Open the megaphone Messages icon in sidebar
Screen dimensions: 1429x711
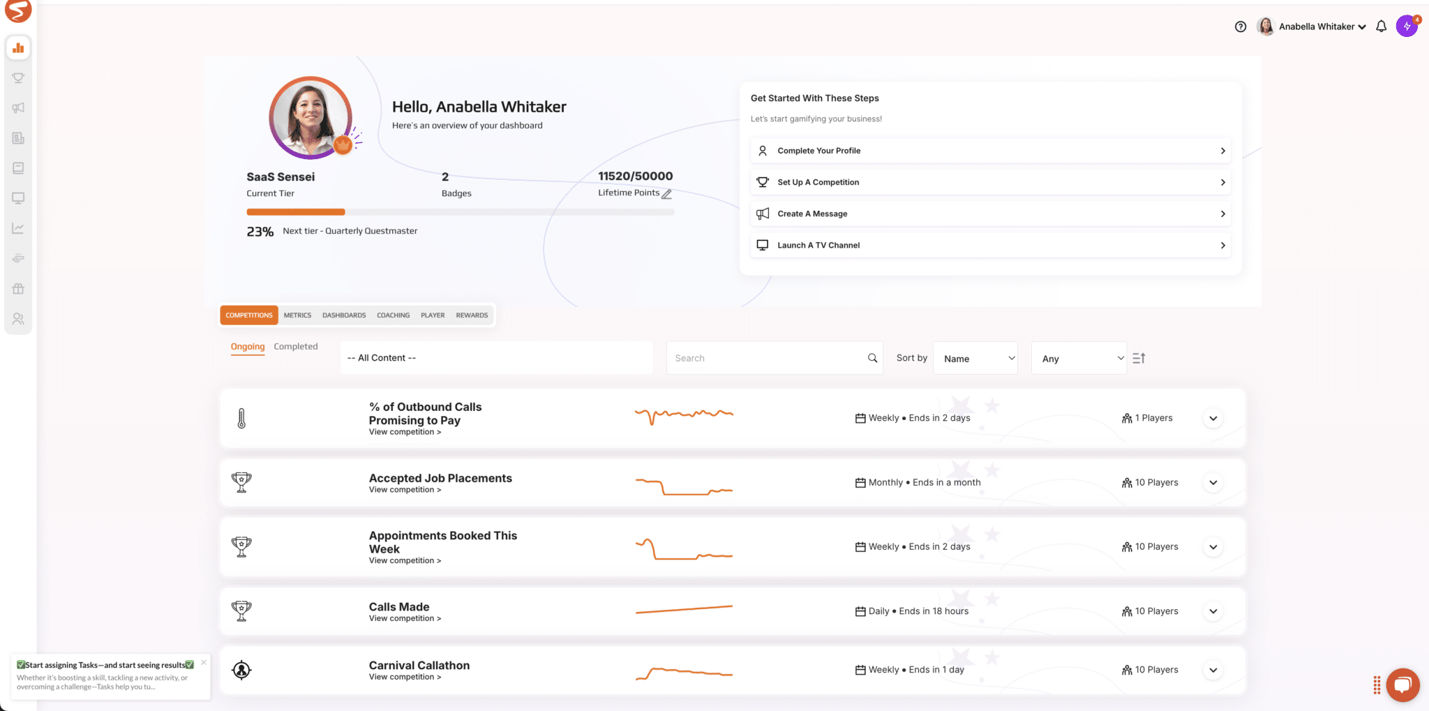click(x=18, y=107)
